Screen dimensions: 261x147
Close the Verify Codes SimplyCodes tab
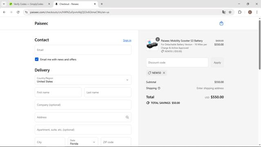pos(49,4)
